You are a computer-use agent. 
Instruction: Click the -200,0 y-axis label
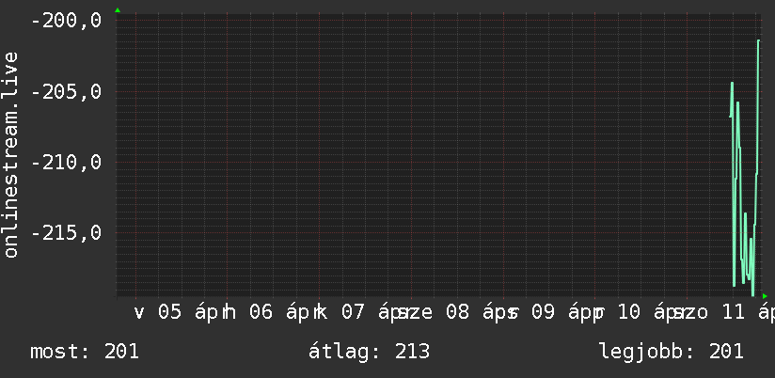66,22
